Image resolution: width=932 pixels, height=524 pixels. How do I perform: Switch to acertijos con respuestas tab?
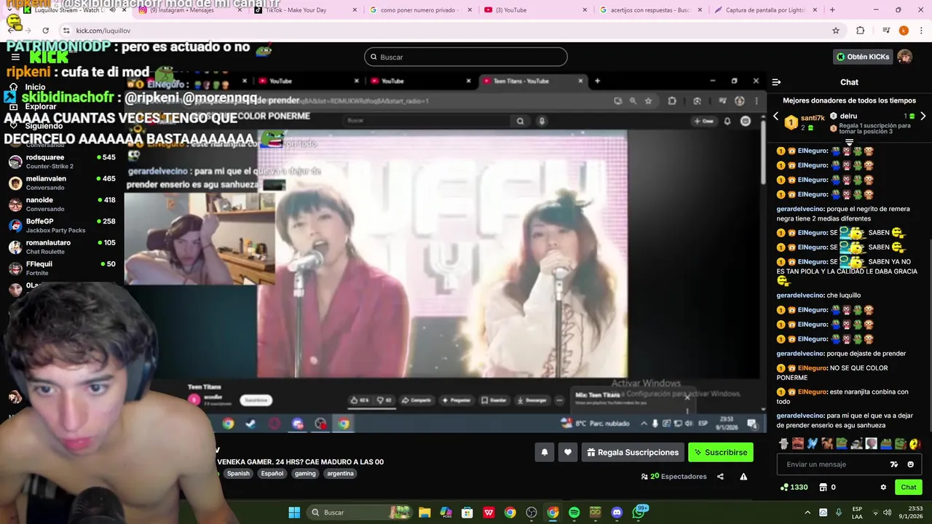pyautogui.click(x=649, y=10)
